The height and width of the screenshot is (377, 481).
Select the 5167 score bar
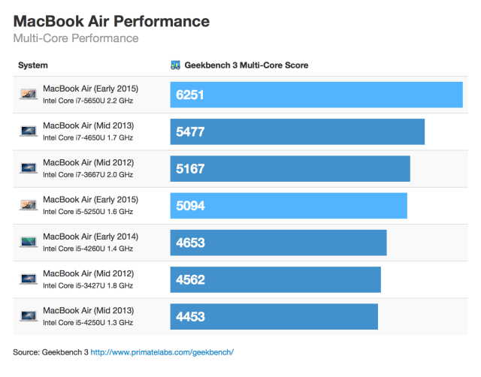(289, 168)
